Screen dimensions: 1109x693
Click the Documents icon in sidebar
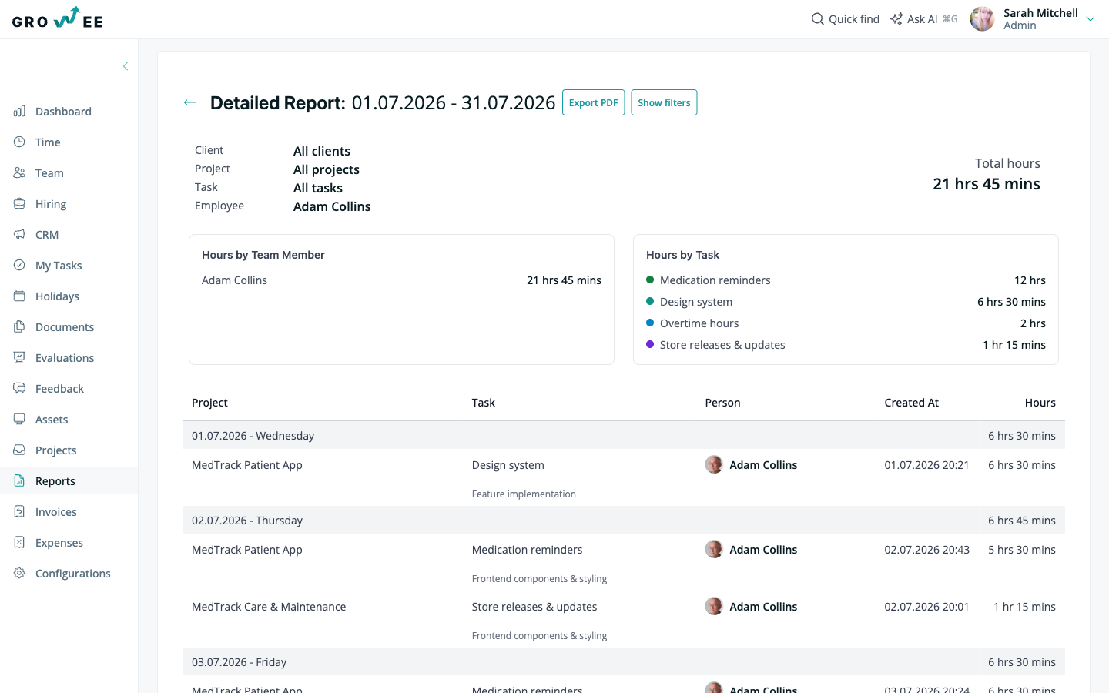click(19, 327)
